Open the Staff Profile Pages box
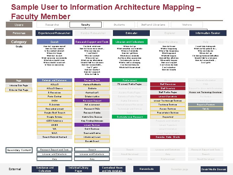This screenshot has height=175, width=233. (168, 92)
